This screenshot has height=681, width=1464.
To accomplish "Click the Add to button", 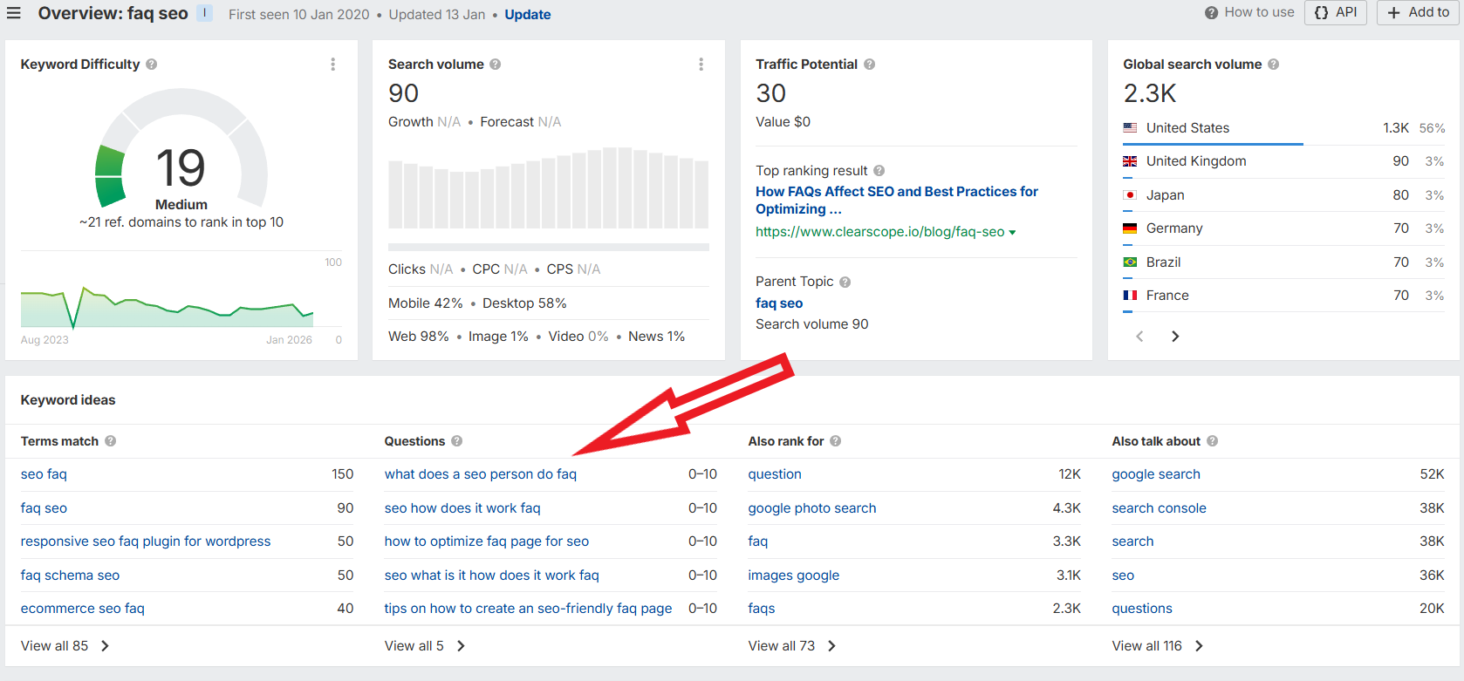I will (x=1418, y=12).
